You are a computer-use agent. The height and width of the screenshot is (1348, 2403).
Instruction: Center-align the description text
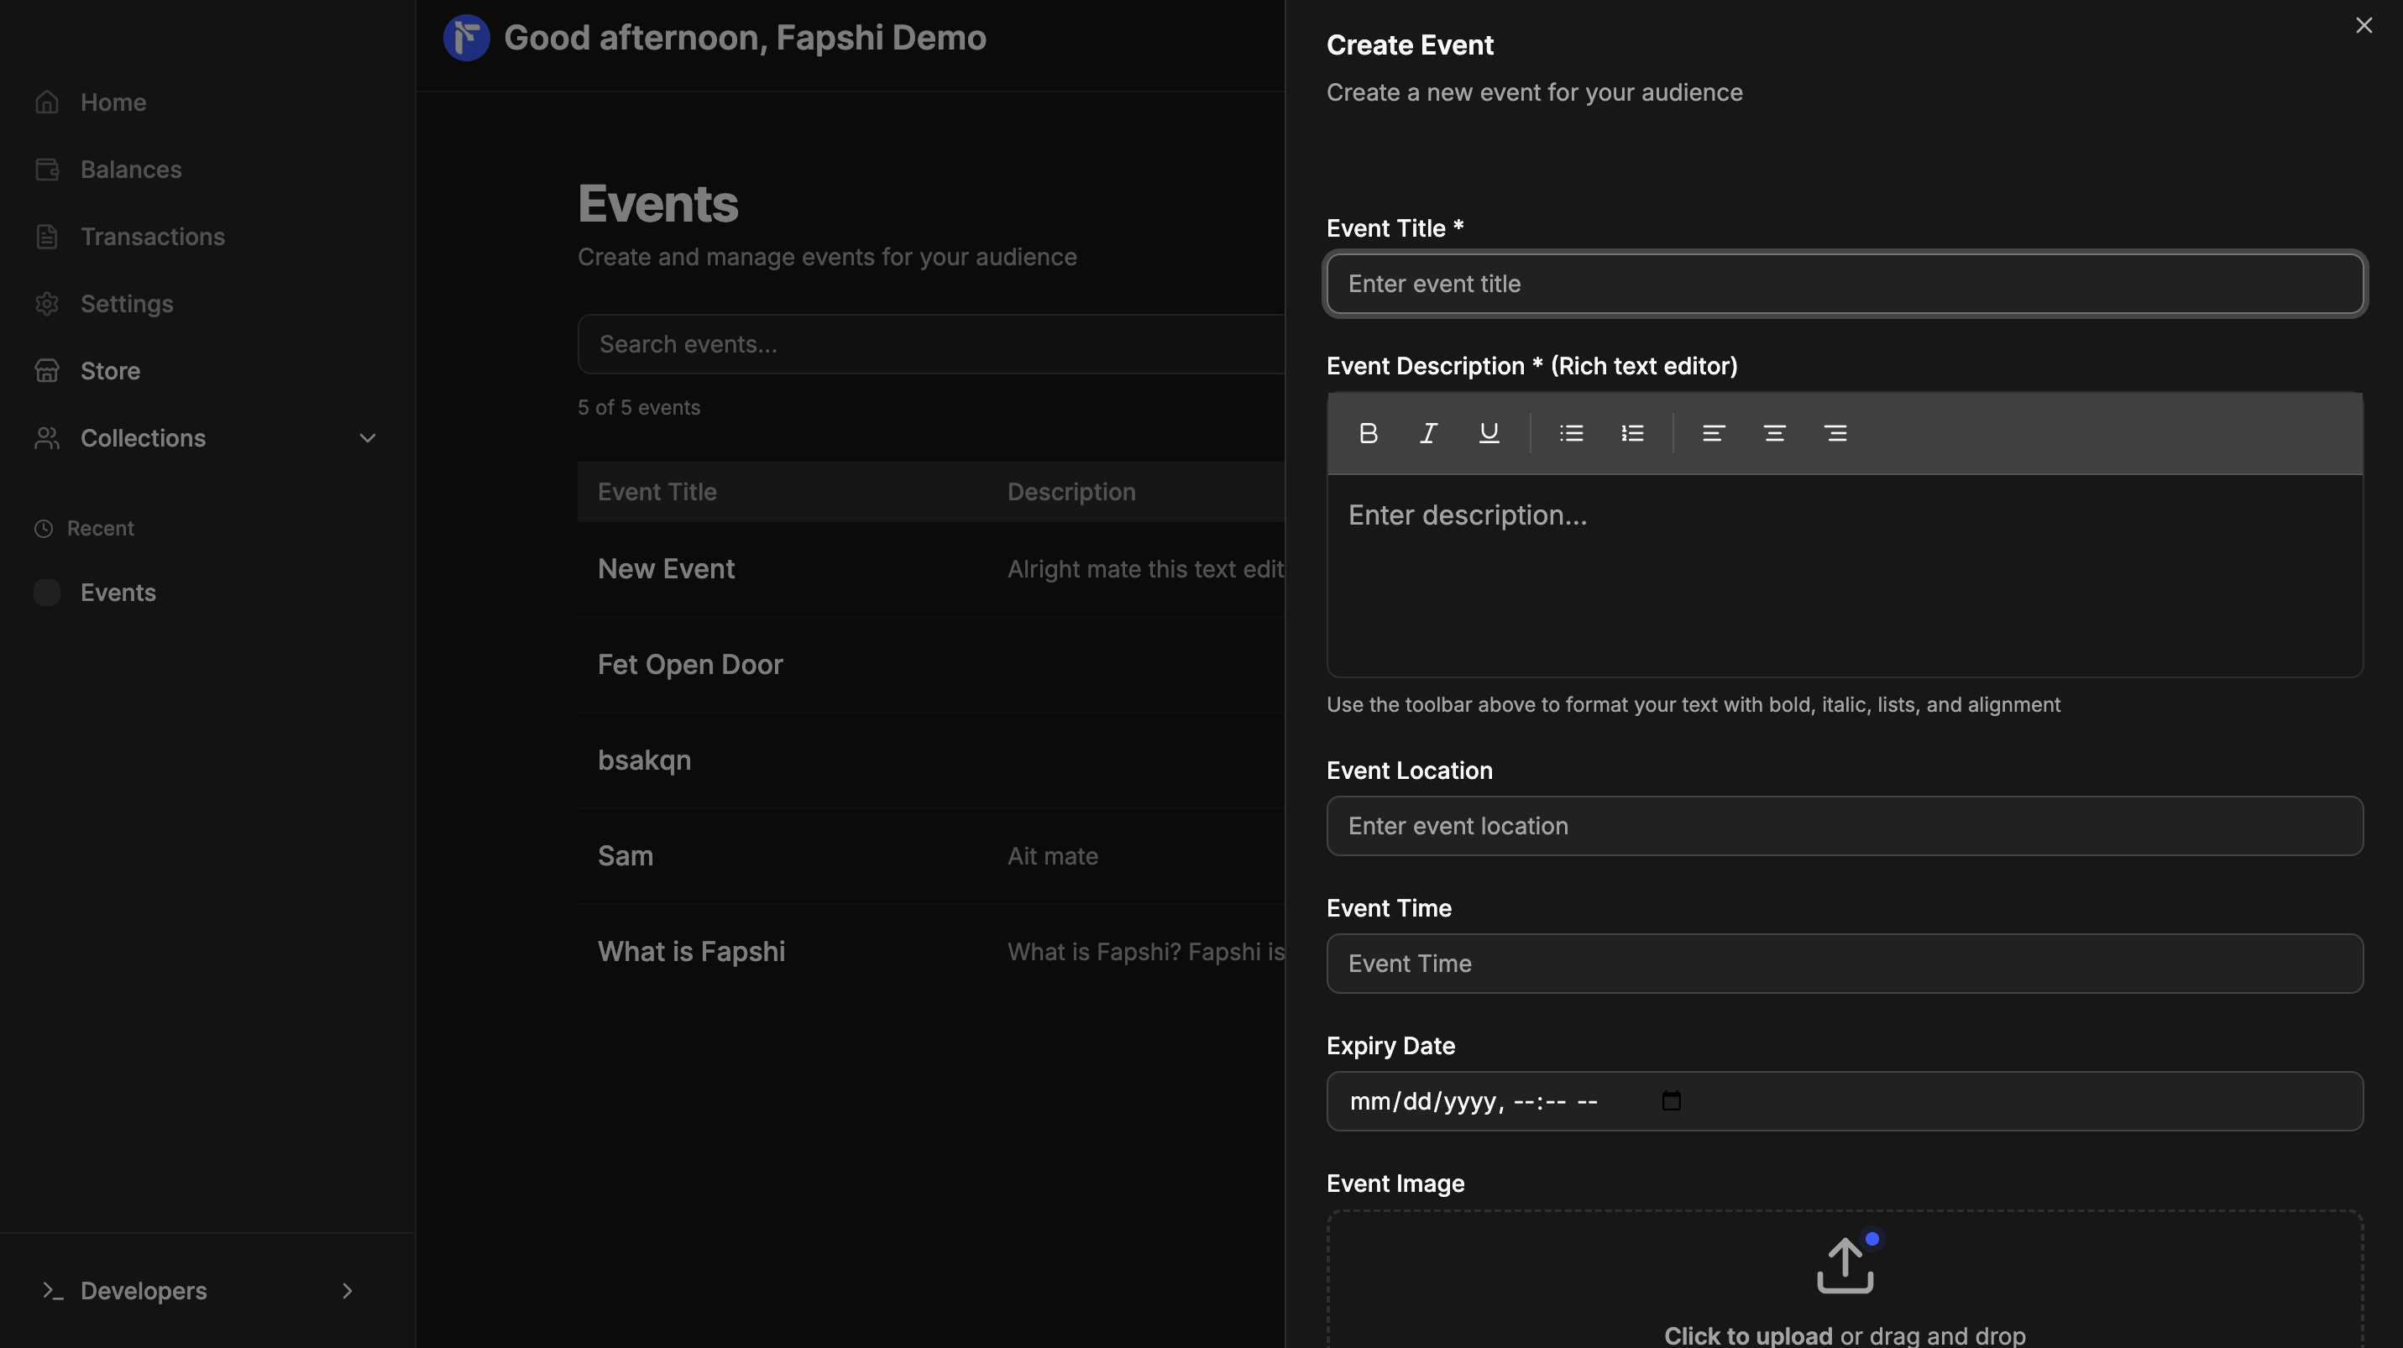coord(1774,433)
